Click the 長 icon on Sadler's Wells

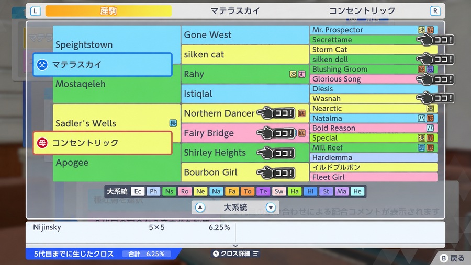173,123
